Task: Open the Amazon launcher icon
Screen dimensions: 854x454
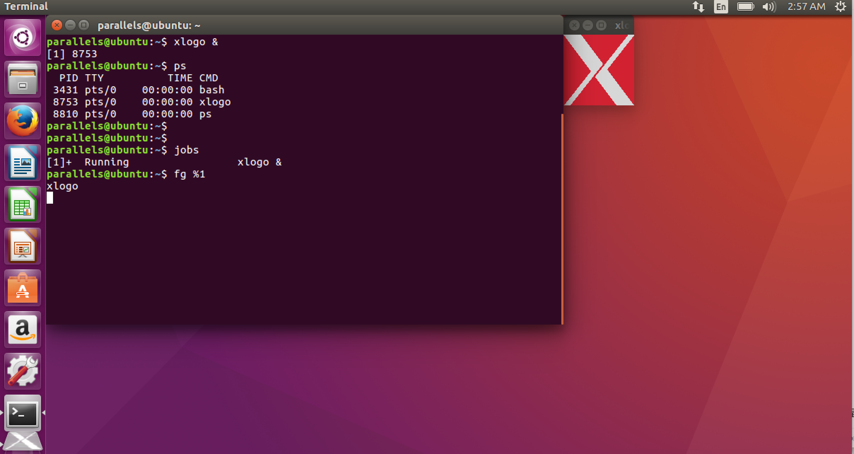Action: [x=23, y=330]
